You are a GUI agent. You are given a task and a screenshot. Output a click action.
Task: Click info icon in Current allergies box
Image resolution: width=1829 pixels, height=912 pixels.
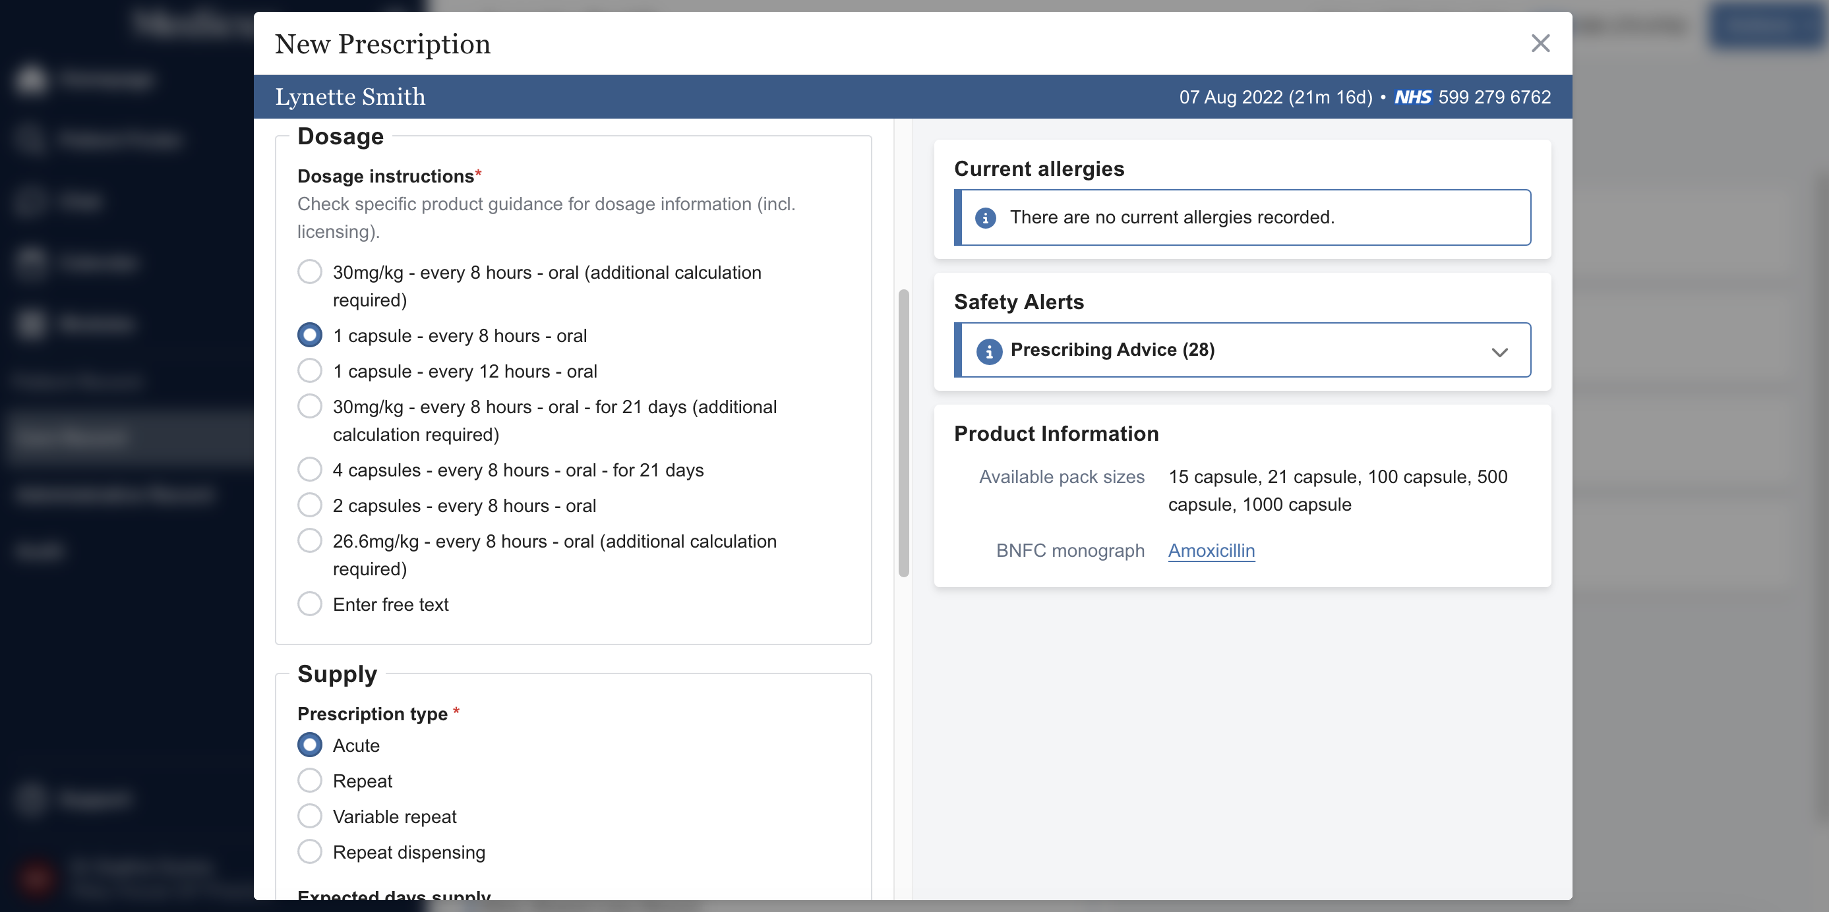coord(985,217)
